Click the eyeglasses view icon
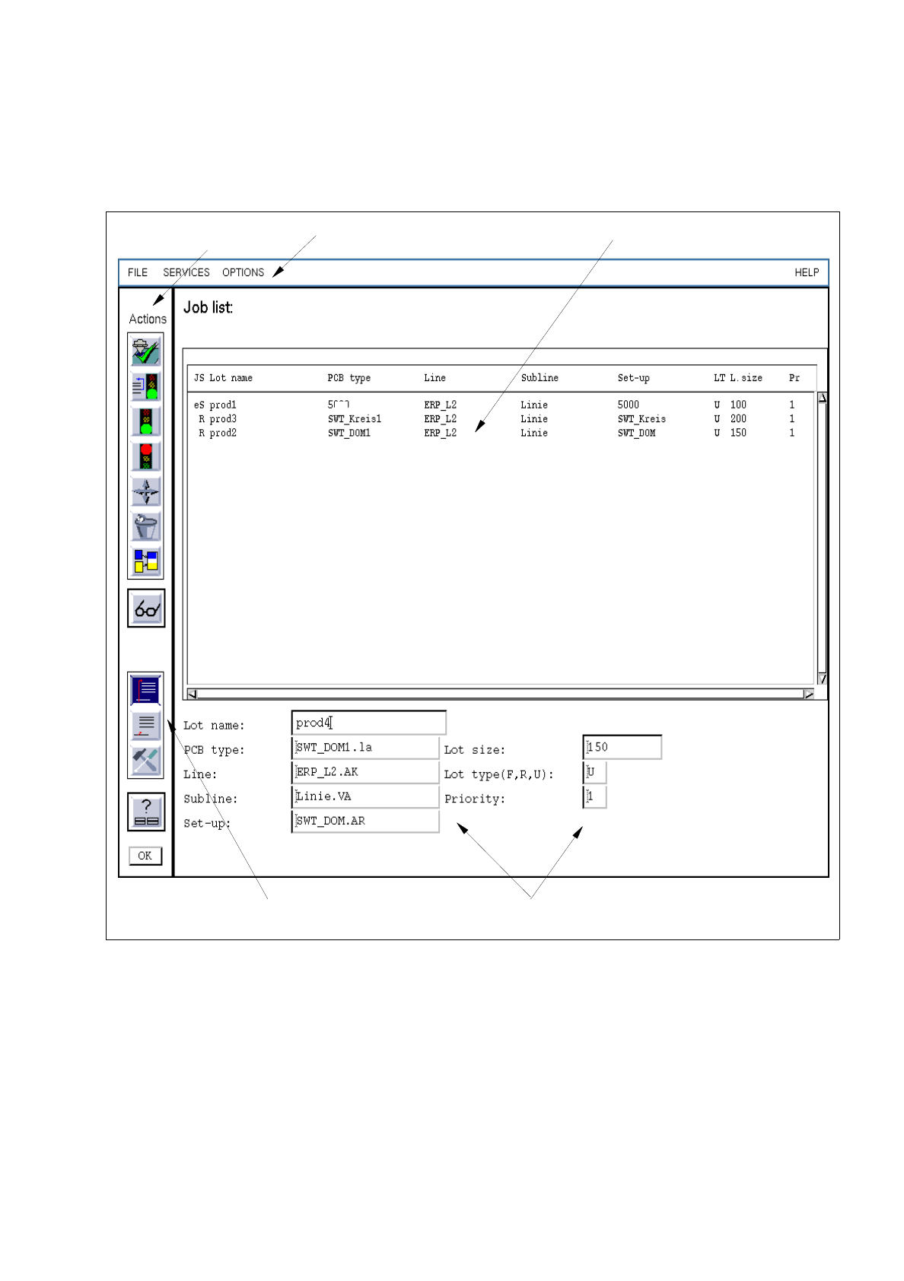904x1281 pixels. pos(146,609)
